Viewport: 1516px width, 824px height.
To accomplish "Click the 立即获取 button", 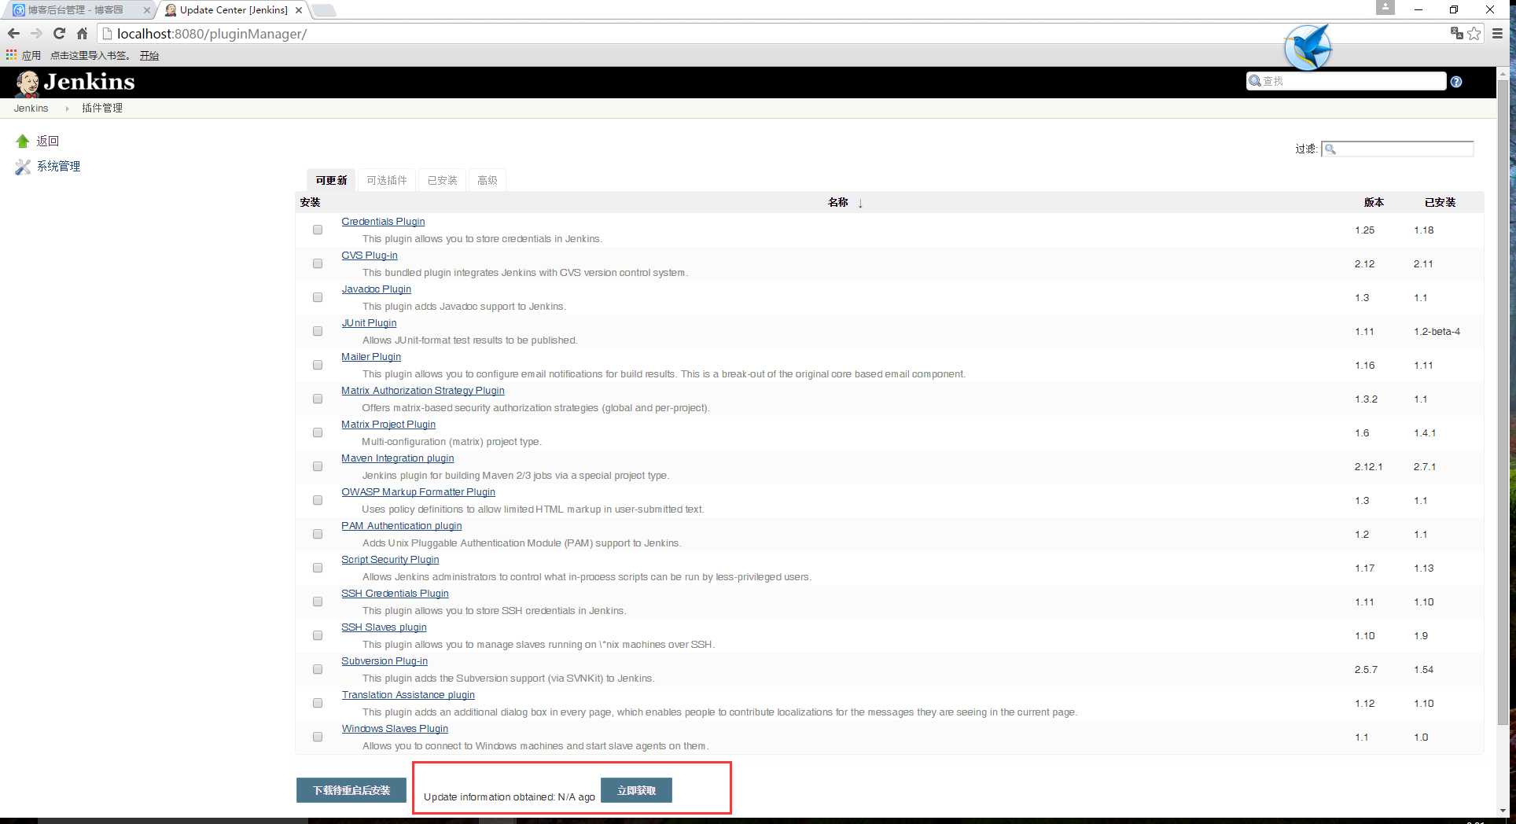I will [x=636, y=790].
